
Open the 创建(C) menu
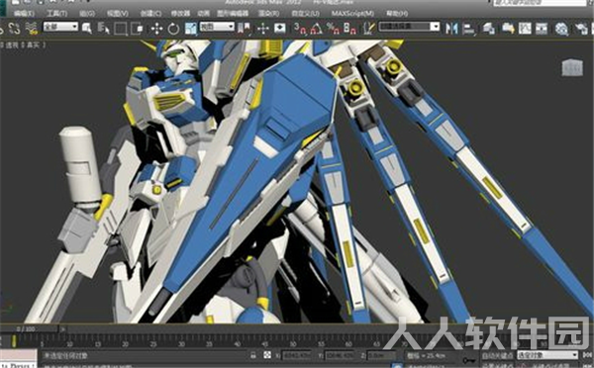pos(150,13)
